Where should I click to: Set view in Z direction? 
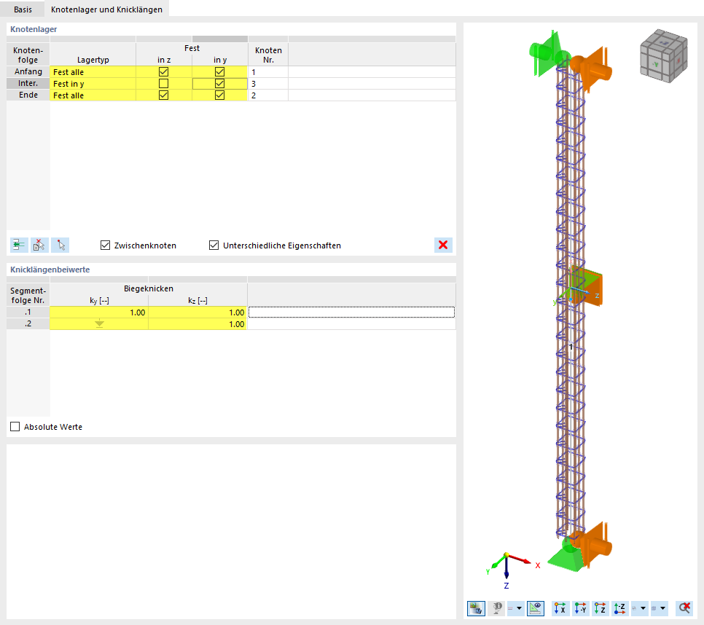tap(601, 608)
